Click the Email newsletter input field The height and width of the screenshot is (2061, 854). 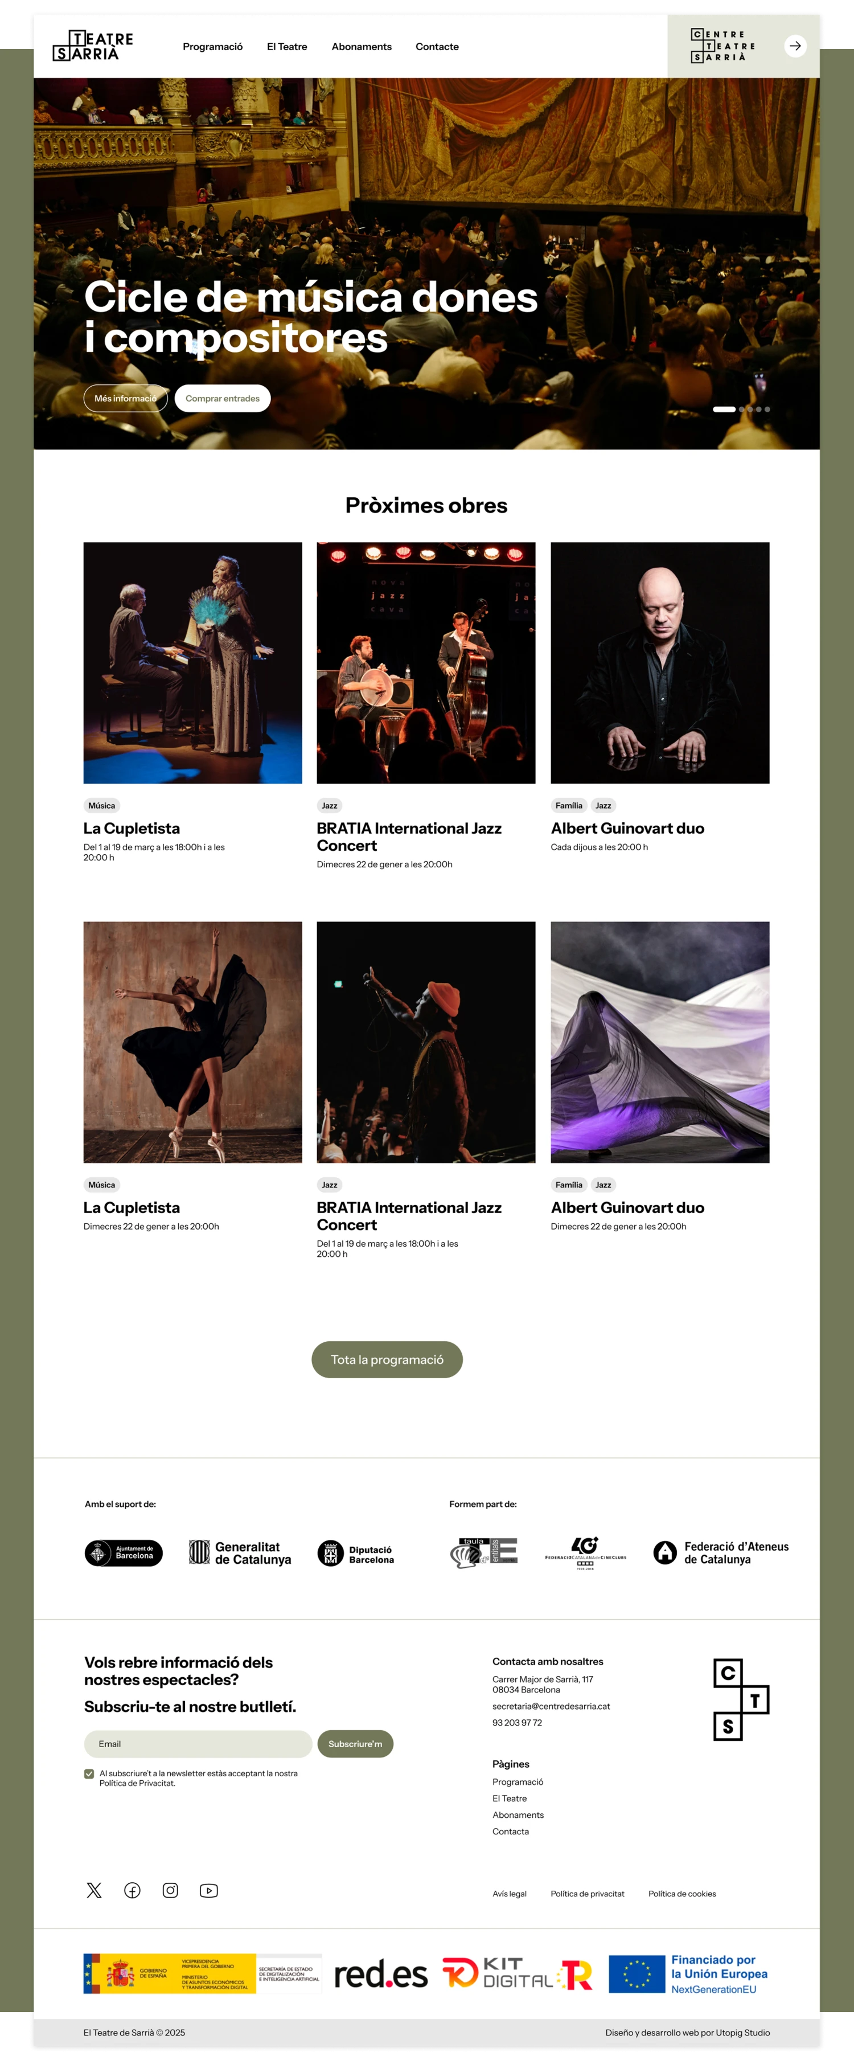pyautogui.click(x=198, y=1743)
